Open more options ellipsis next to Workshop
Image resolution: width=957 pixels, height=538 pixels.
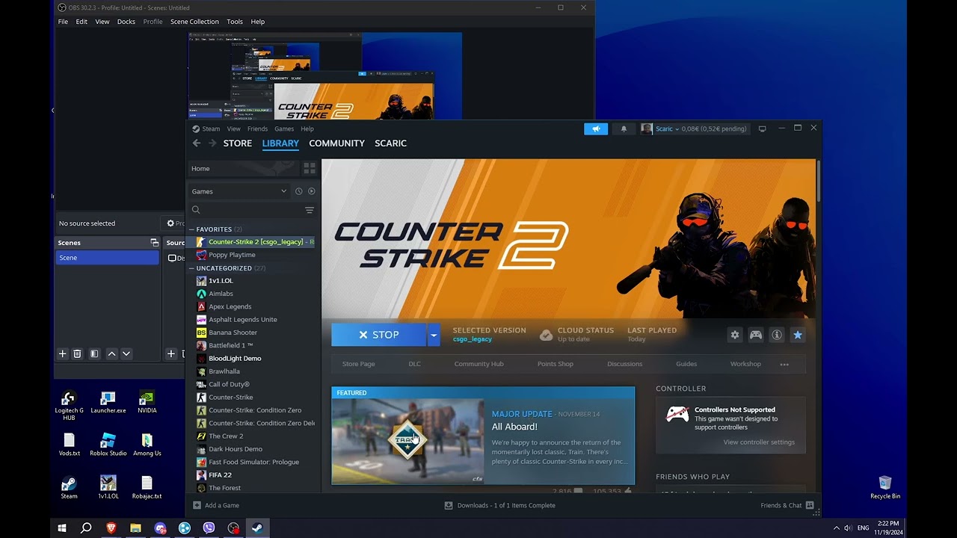(x=784, y=364)
